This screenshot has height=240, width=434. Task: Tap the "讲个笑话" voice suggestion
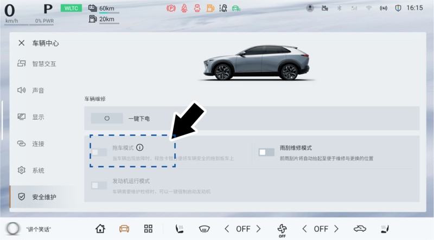click(x=39, y=229)
